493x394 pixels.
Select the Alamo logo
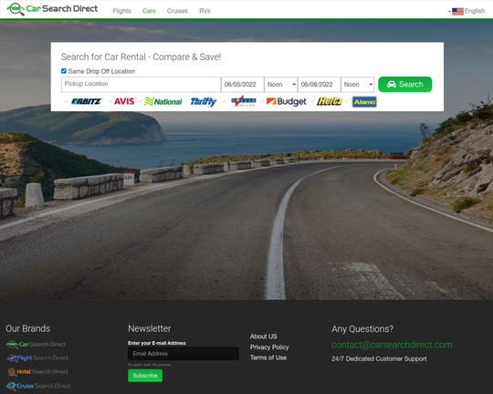(364, 102)
